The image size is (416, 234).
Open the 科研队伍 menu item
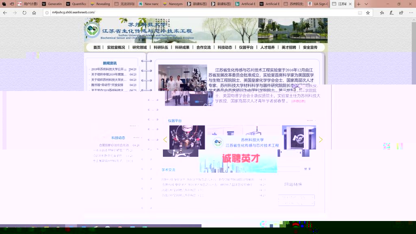click(161, 48)
